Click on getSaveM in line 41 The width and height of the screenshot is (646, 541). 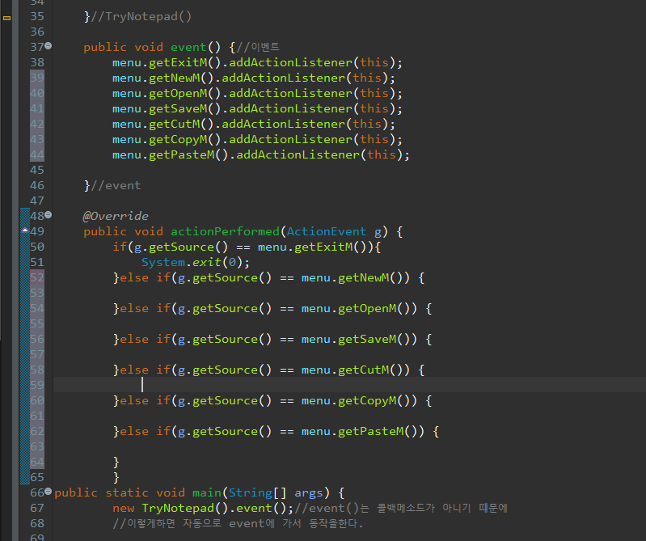[x=178, y=109]
